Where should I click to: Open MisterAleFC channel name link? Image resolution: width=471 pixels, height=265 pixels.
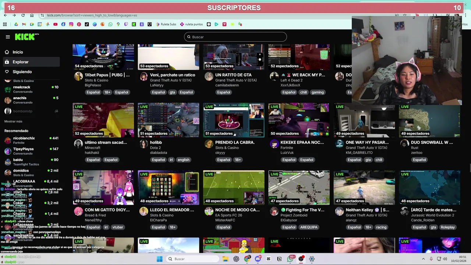pos(225,220)
